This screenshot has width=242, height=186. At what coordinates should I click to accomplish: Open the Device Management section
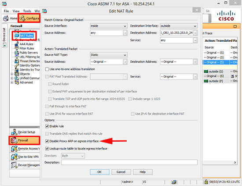click(25, 165)
